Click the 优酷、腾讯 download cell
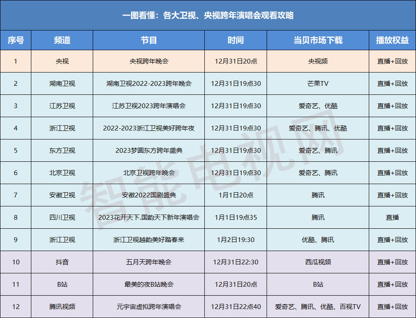This screenshot has height=318, width=416. point(318,239)
